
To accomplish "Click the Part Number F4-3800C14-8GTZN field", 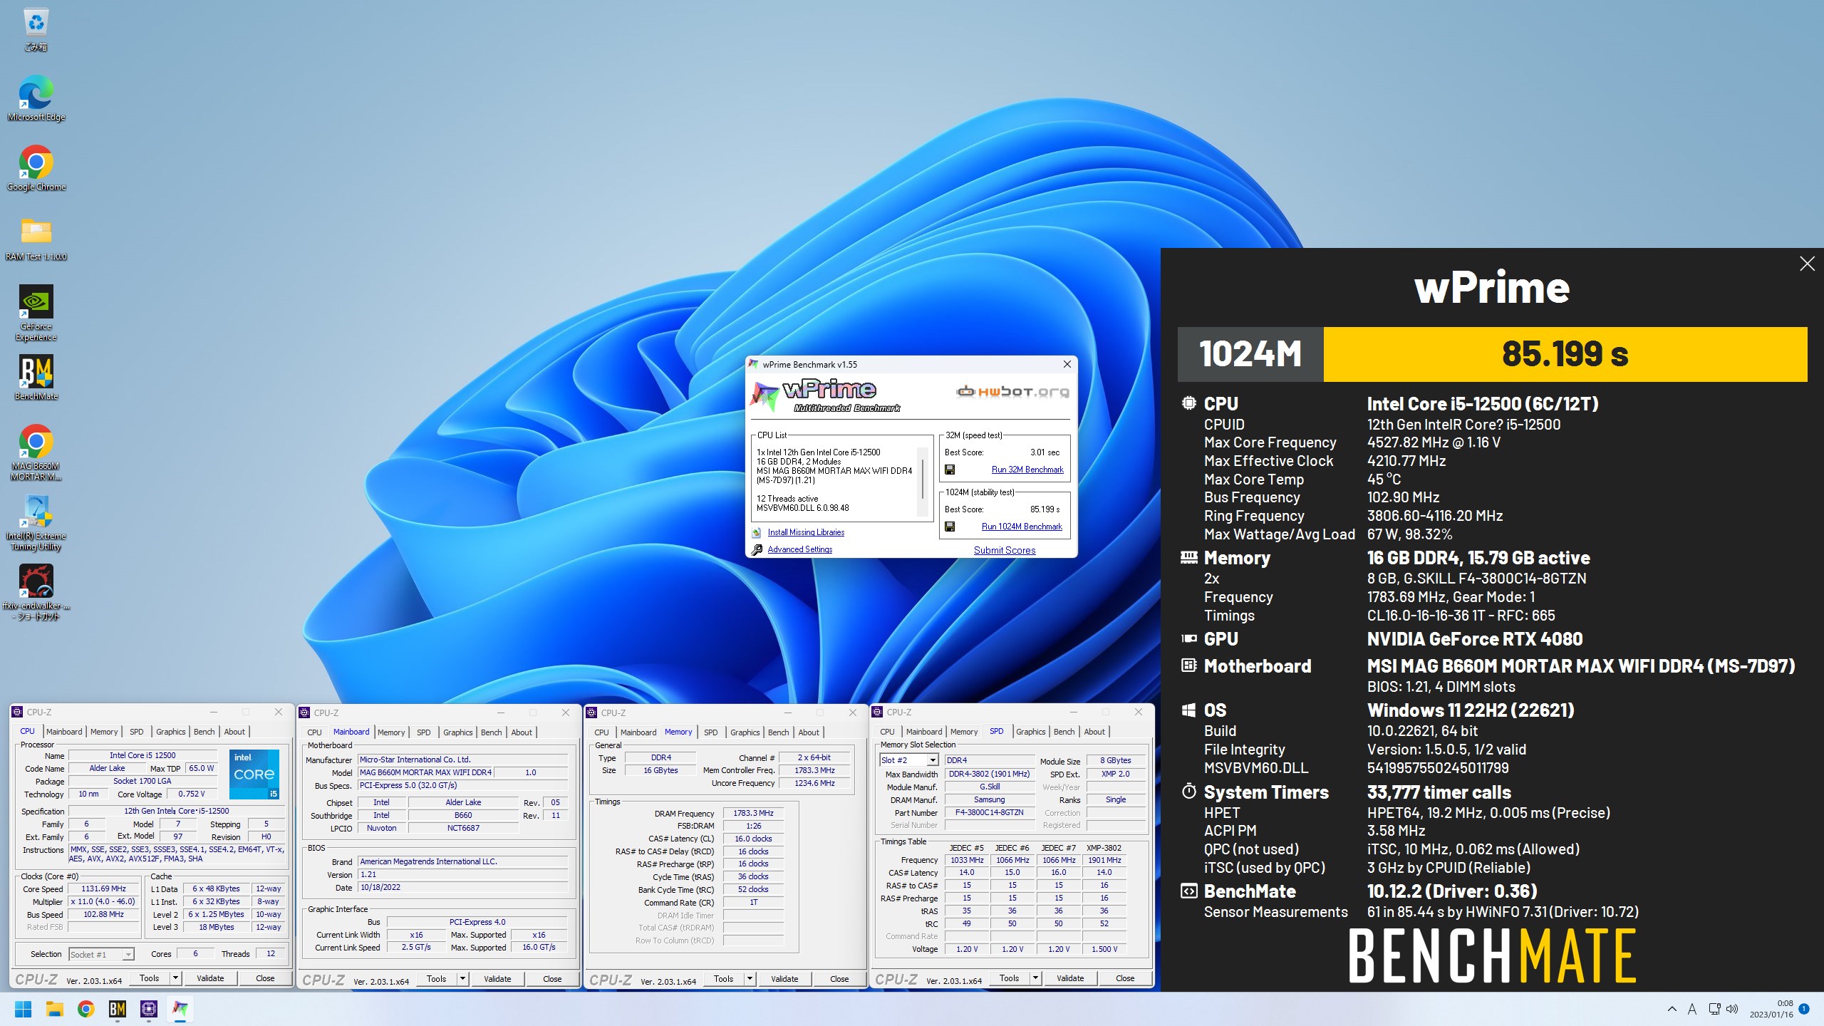I will 989,812.
